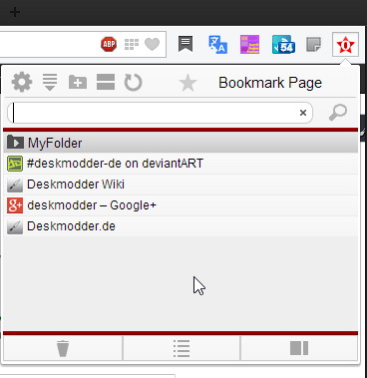Viewport: 367px width, 378px height.
Task: Click the Bookmark Page button
Action: coord(270,83)
